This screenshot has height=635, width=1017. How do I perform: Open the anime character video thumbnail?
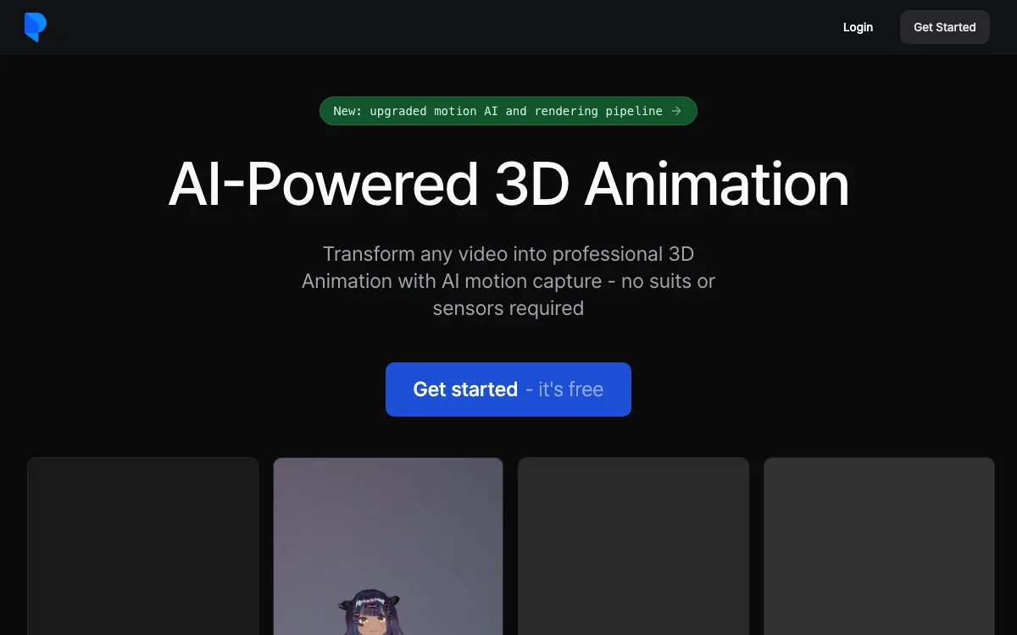pos(388,546)
